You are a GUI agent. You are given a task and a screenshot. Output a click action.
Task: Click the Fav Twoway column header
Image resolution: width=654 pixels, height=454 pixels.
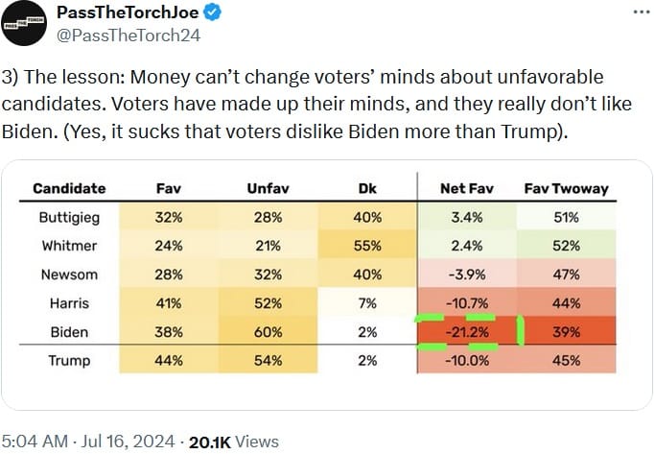click(567, 188)
